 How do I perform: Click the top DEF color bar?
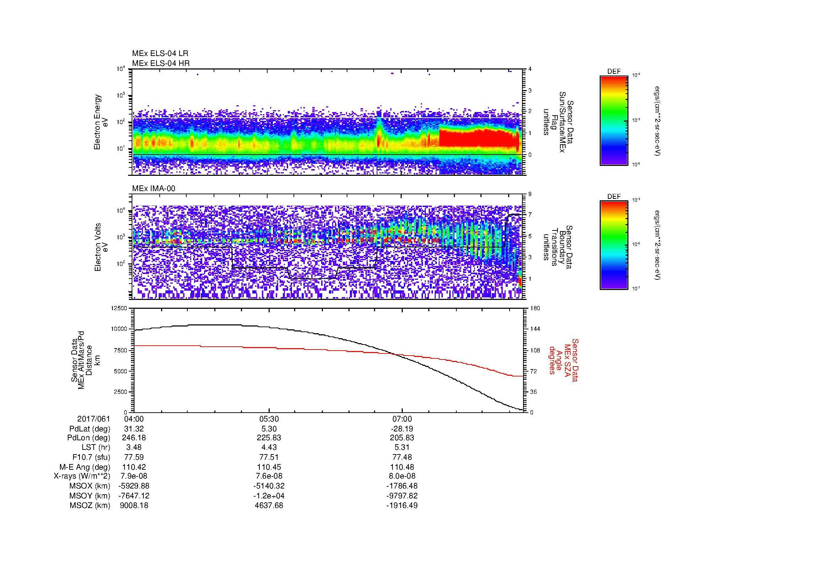pos(614,121)
